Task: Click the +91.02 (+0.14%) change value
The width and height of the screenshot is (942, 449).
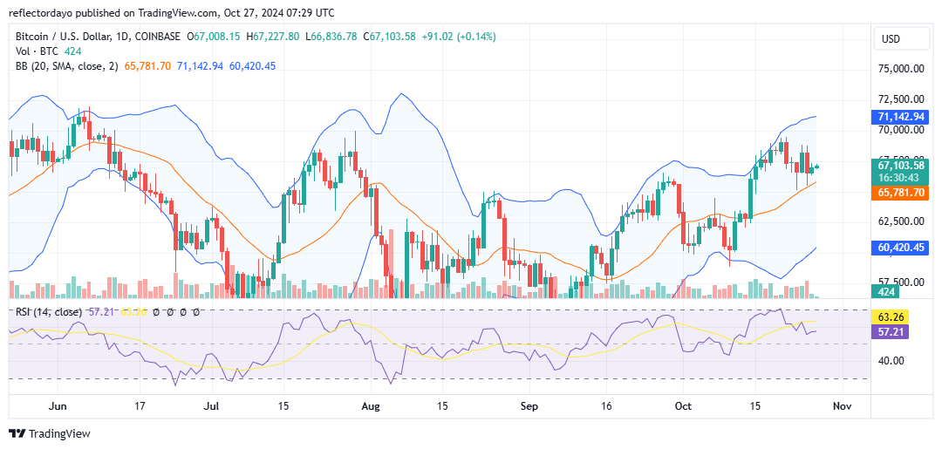Action: 458,37
